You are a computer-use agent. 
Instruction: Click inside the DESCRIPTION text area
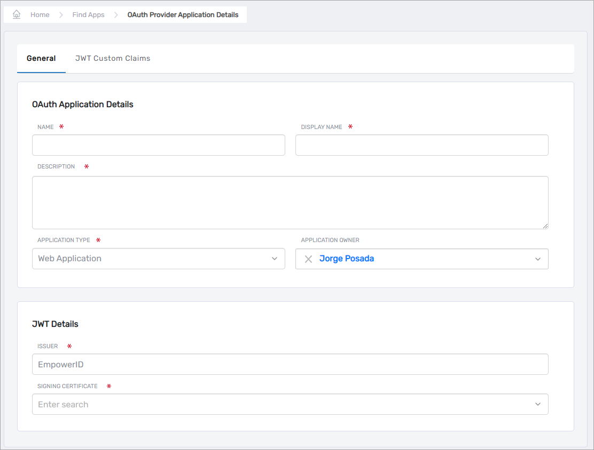click(290, 202)
